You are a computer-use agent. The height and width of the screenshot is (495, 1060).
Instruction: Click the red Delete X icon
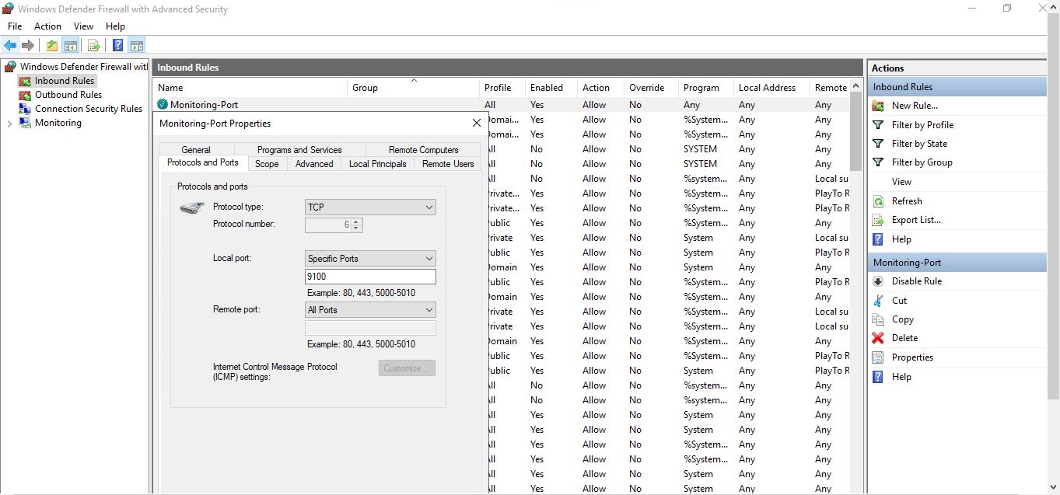coord(878,338)
